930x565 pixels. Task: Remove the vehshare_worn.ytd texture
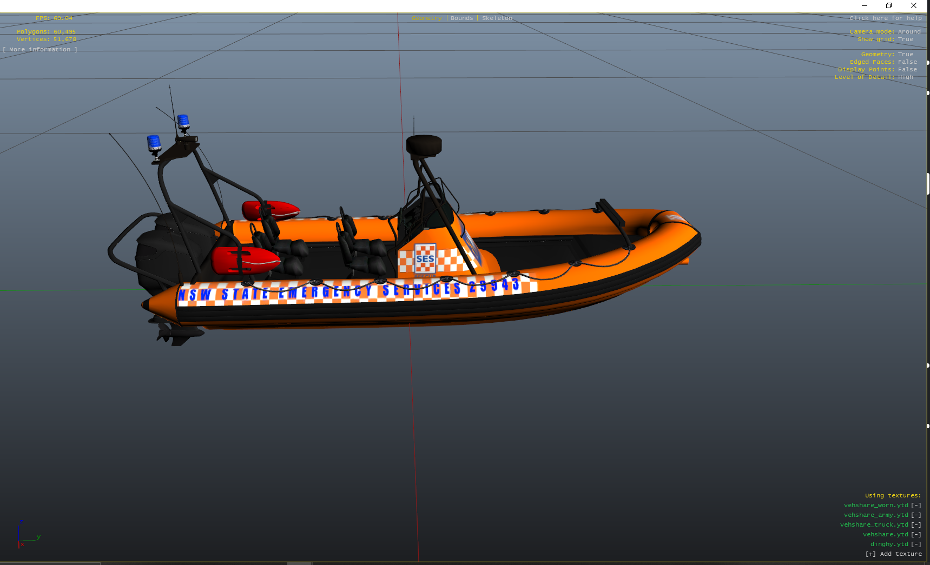(916, 506)
